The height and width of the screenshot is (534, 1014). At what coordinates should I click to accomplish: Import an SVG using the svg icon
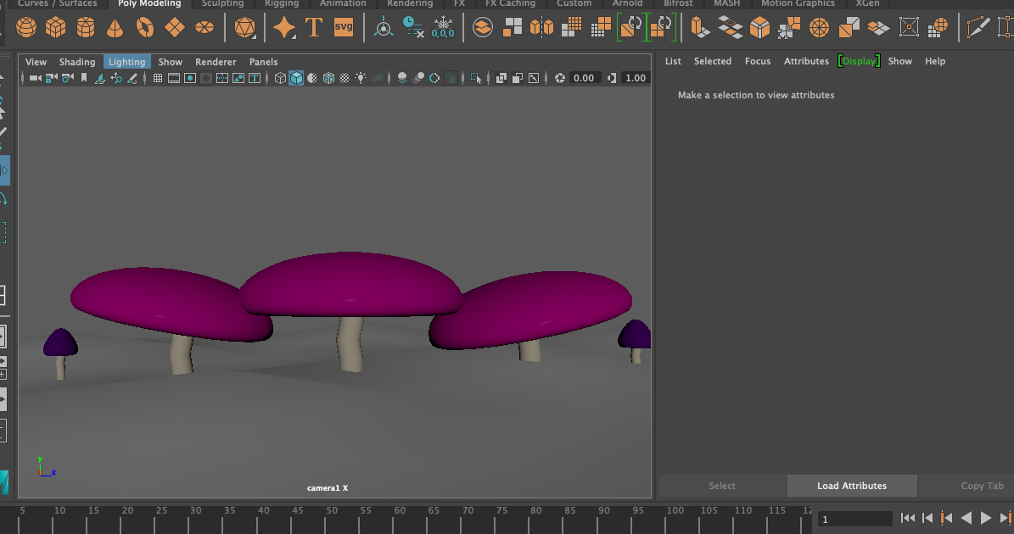[344, 27]
